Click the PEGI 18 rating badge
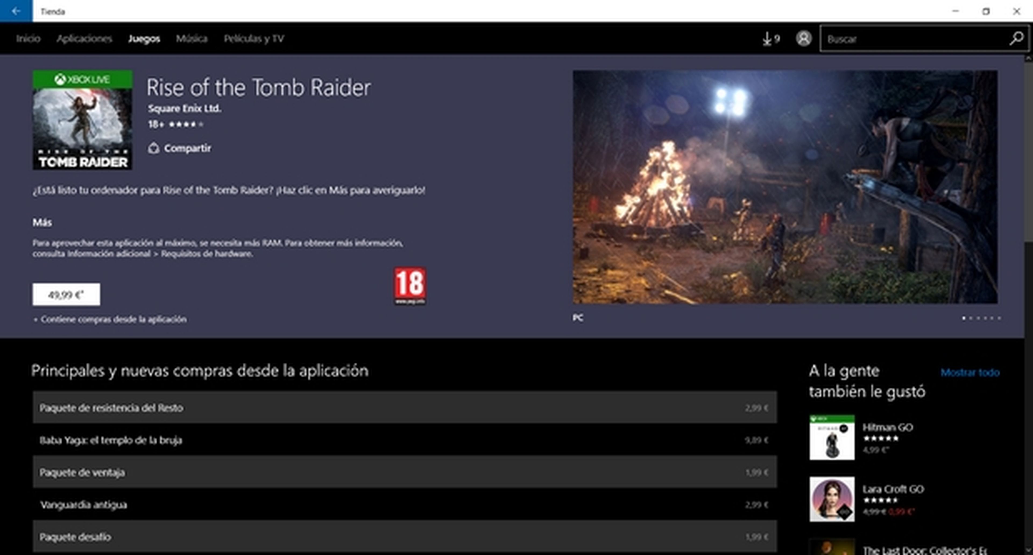The height and width of the screenshot is (555, 1033). tap(410, 286)
